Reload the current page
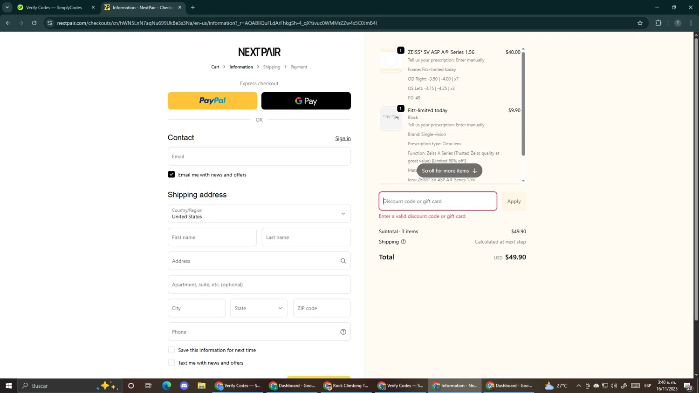Image resolution: width=699 pixels, height=393 pixels. 34,23
